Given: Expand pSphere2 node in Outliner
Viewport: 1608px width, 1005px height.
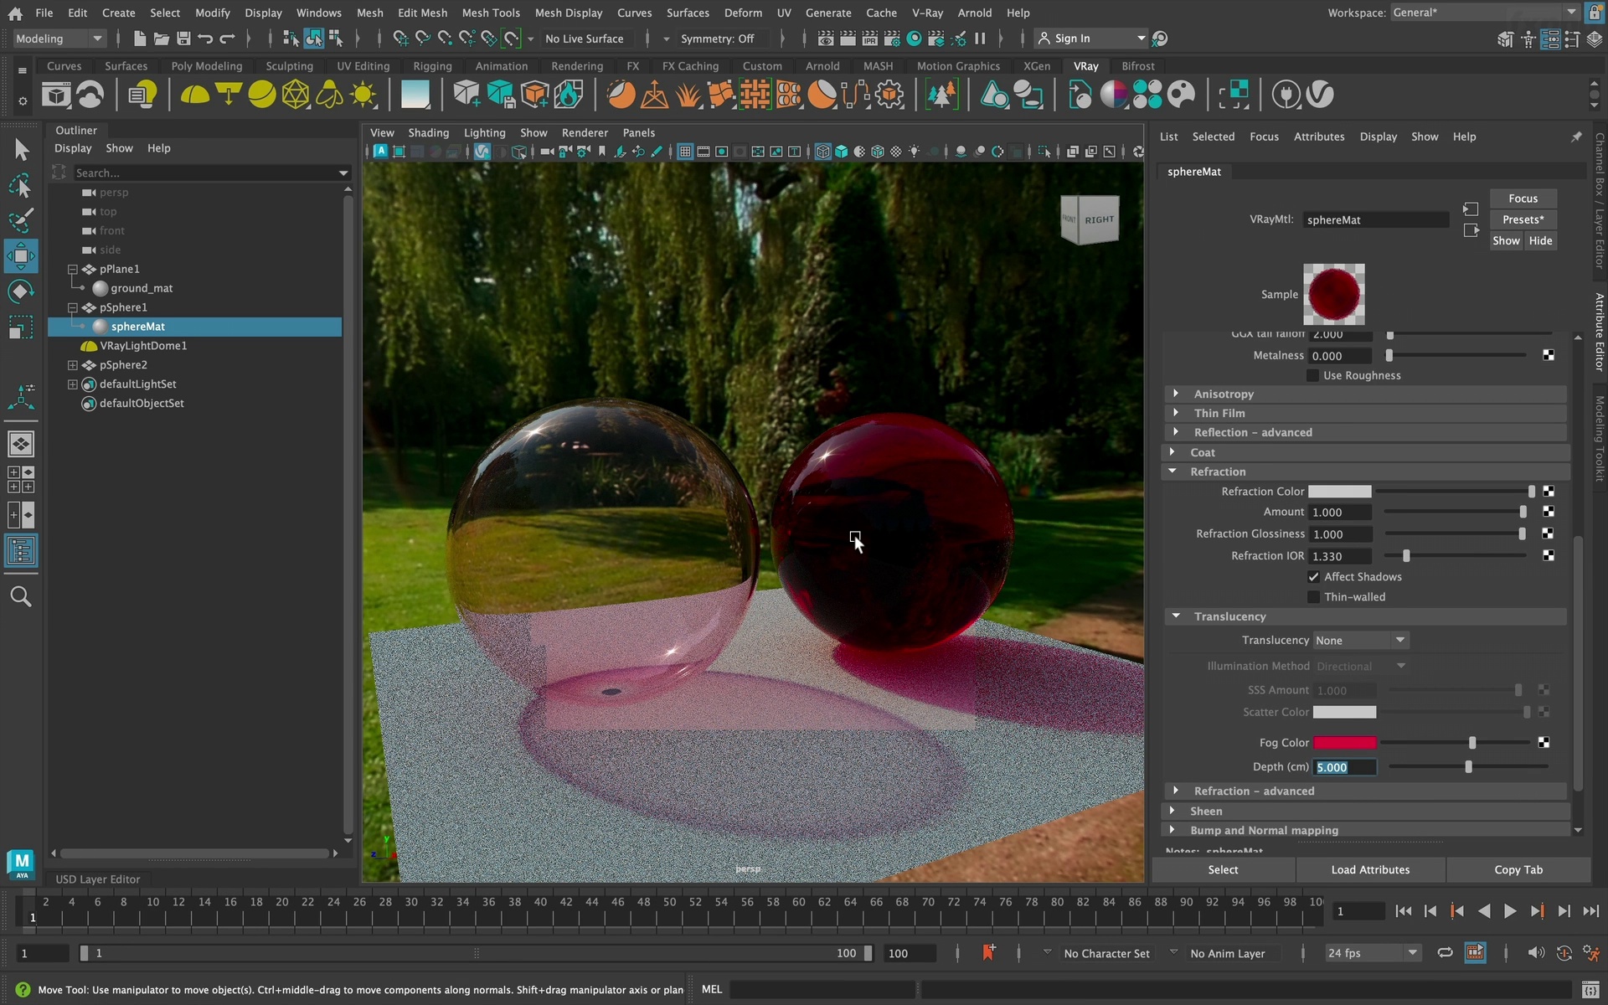Looking at the screenshot, I should (73, 365).
